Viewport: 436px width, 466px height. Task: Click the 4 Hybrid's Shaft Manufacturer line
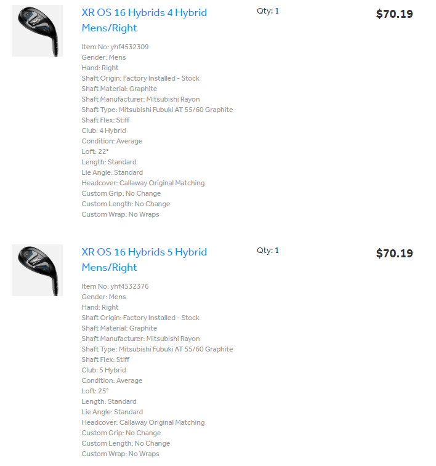140,99
